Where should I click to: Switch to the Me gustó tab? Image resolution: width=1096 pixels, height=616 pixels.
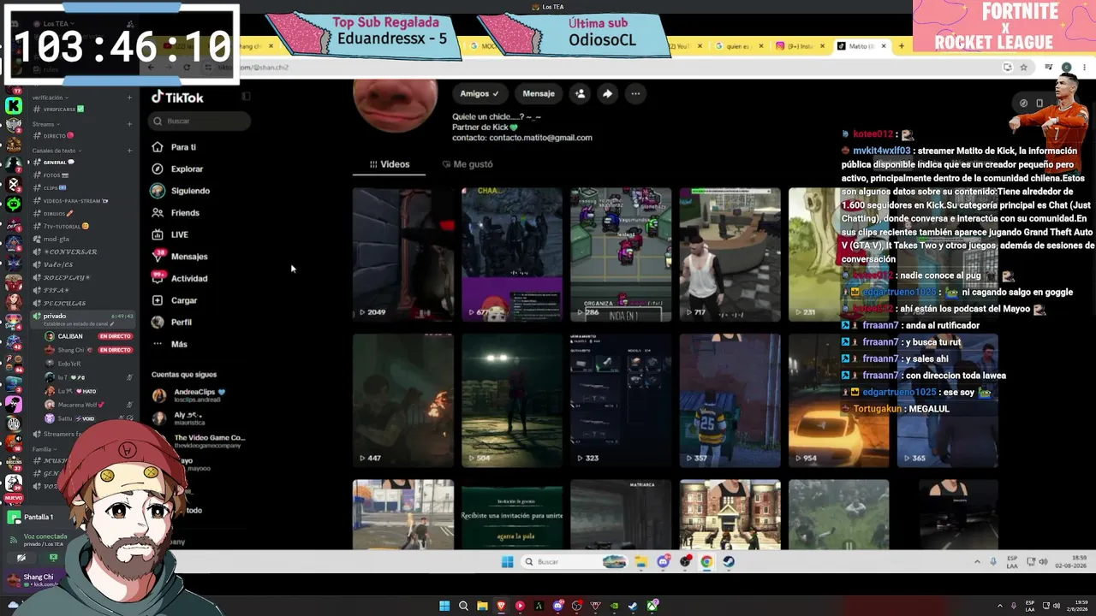tap(468, 164)
